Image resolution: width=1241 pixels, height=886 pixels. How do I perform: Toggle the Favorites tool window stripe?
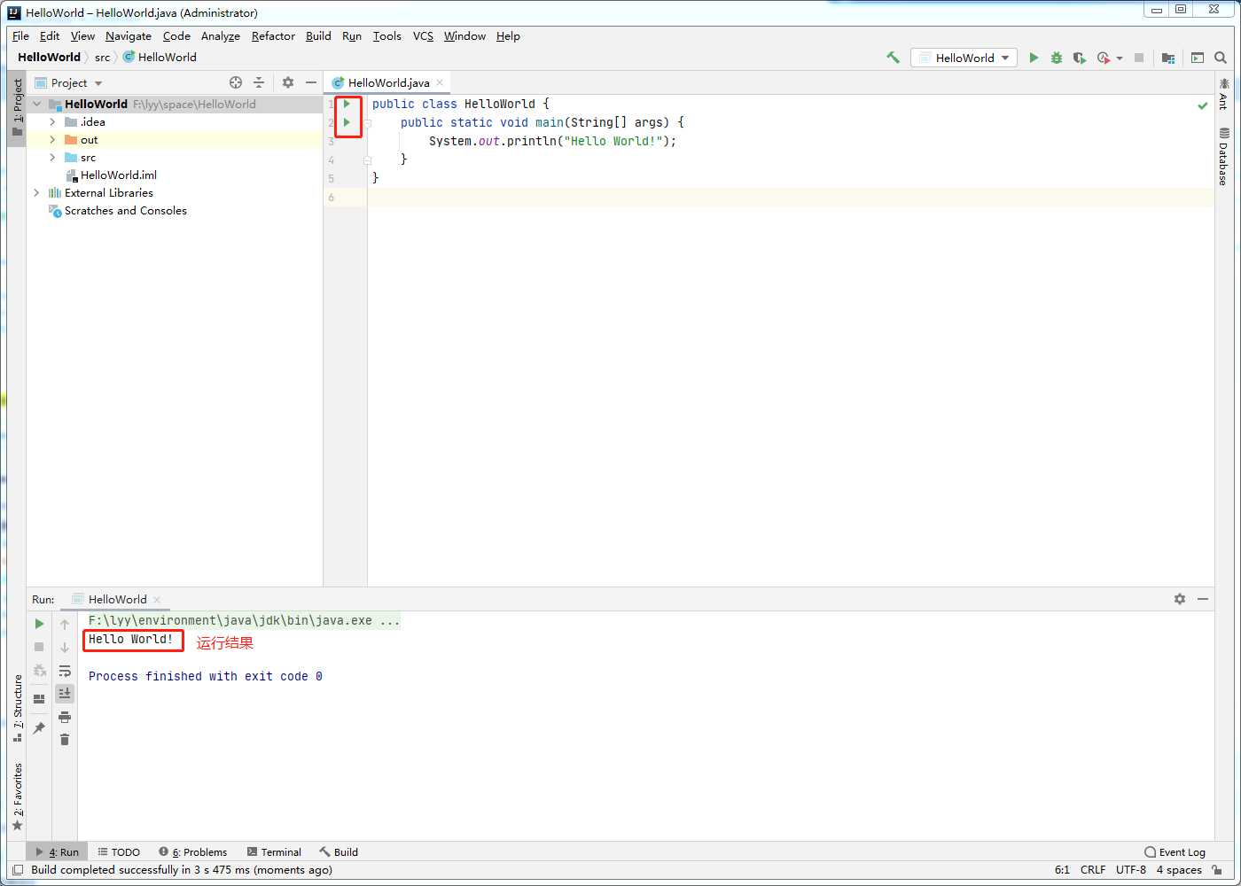(x=17, y=797)
